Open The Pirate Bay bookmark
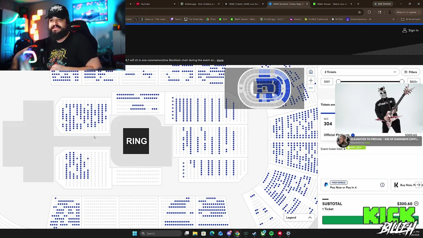The height and width of the screenshot is (238, 423). click(194, 19)
